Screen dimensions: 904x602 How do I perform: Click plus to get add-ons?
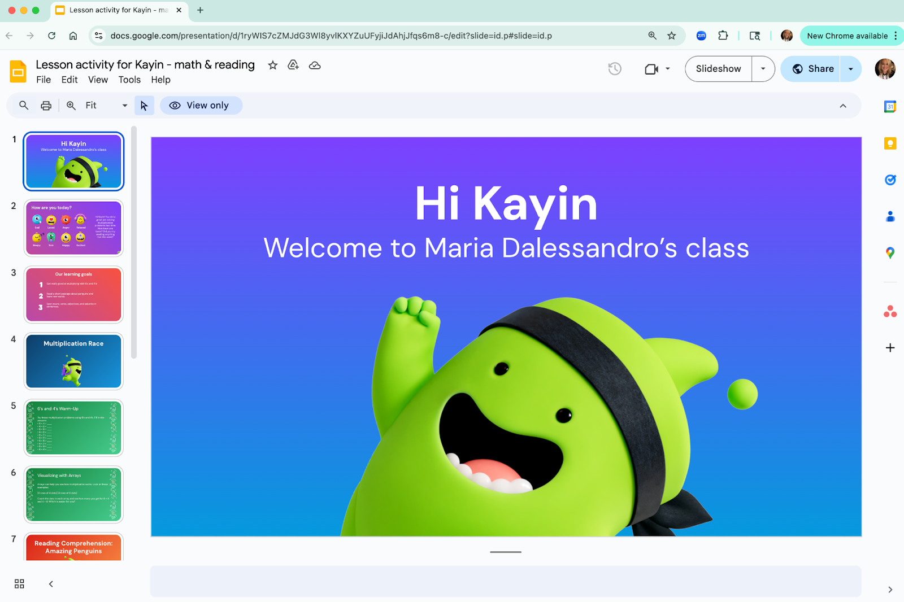pyautogui.click(x=890, y=348)
